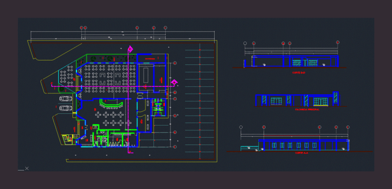Select the yellow staircase block in the plan

(x=67, y=139)
